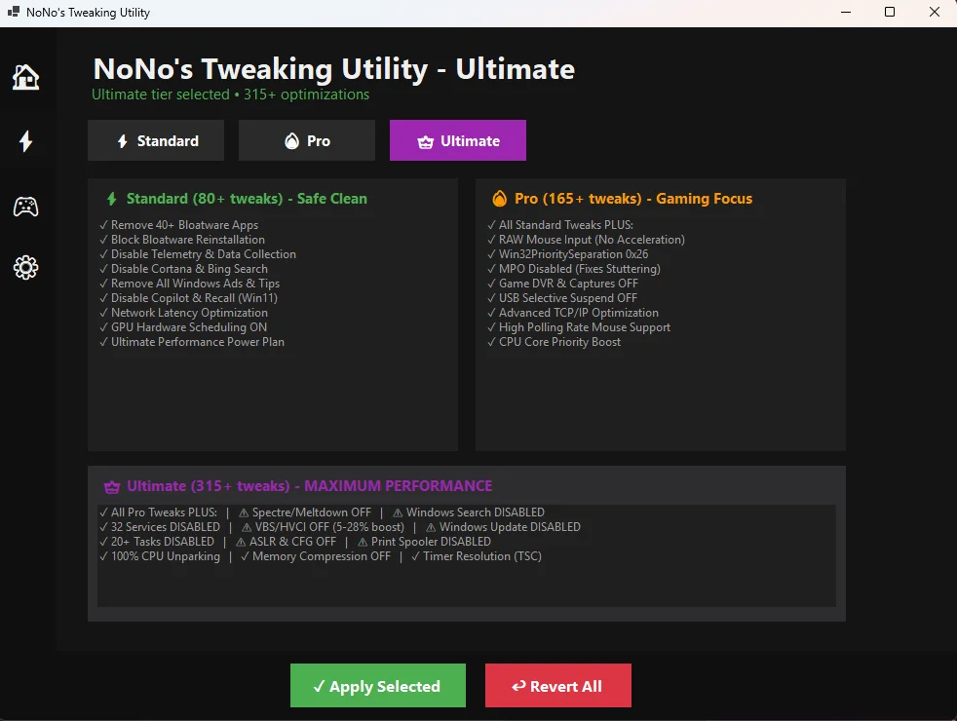The height and width of the screenshot is (721, 957).
Task: Select the Ultimate tier tab
Action: pos(457,140)
